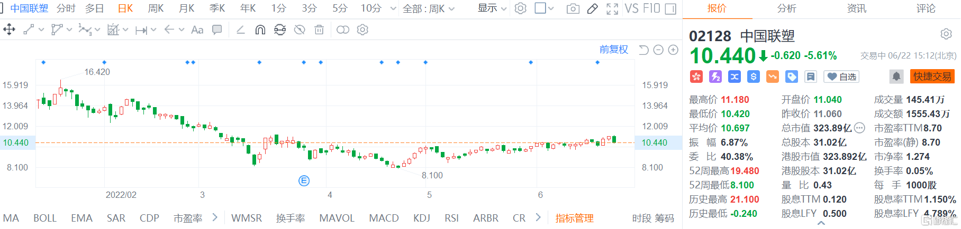This screenshot has width=961, height=229.
Task: Reset chart view with undo arrow
Action: pyautogui.click(x=643, y=50)
